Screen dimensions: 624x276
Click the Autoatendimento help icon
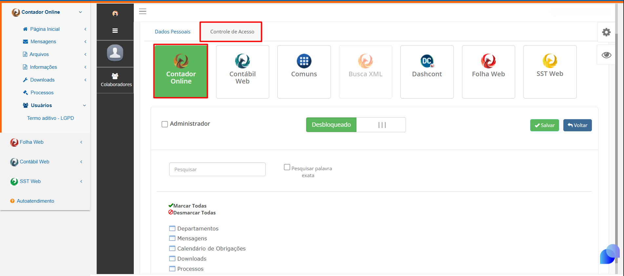(12, 201)
